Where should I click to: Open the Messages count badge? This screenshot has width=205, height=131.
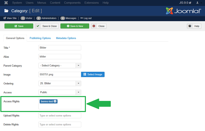[68, 18]
